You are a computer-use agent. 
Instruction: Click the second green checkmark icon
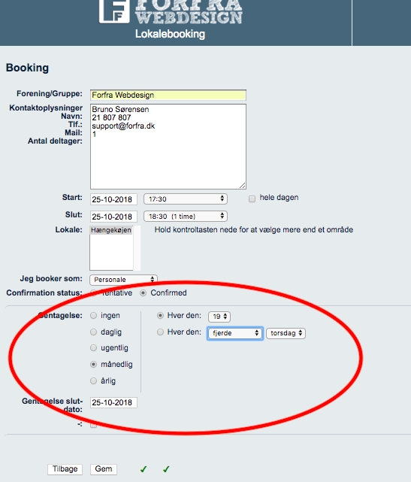166,469
